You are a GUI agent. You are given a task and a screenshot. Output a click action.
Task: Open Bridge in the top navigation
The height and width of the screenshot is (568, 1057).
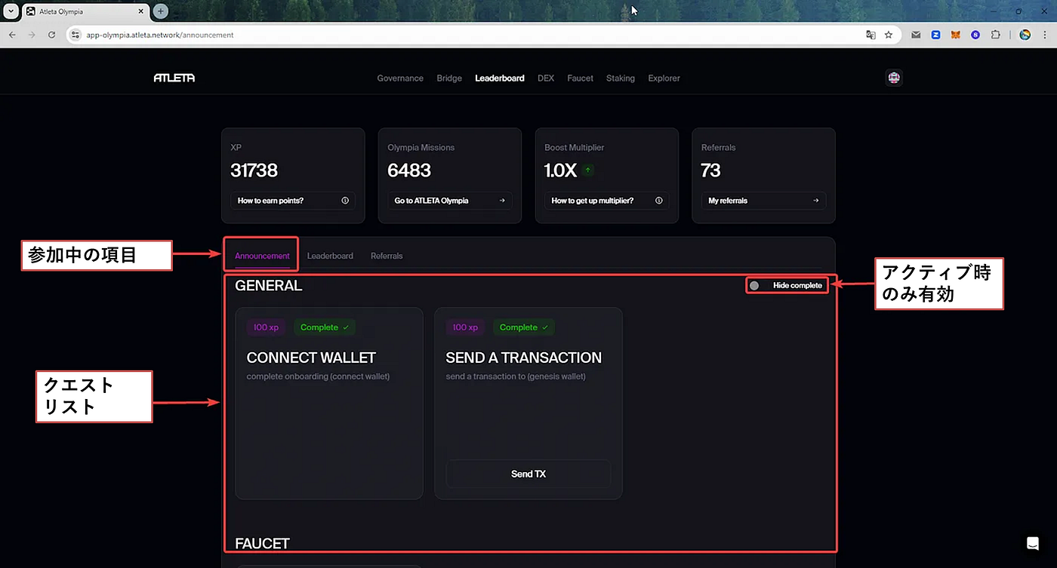(449, 78)
